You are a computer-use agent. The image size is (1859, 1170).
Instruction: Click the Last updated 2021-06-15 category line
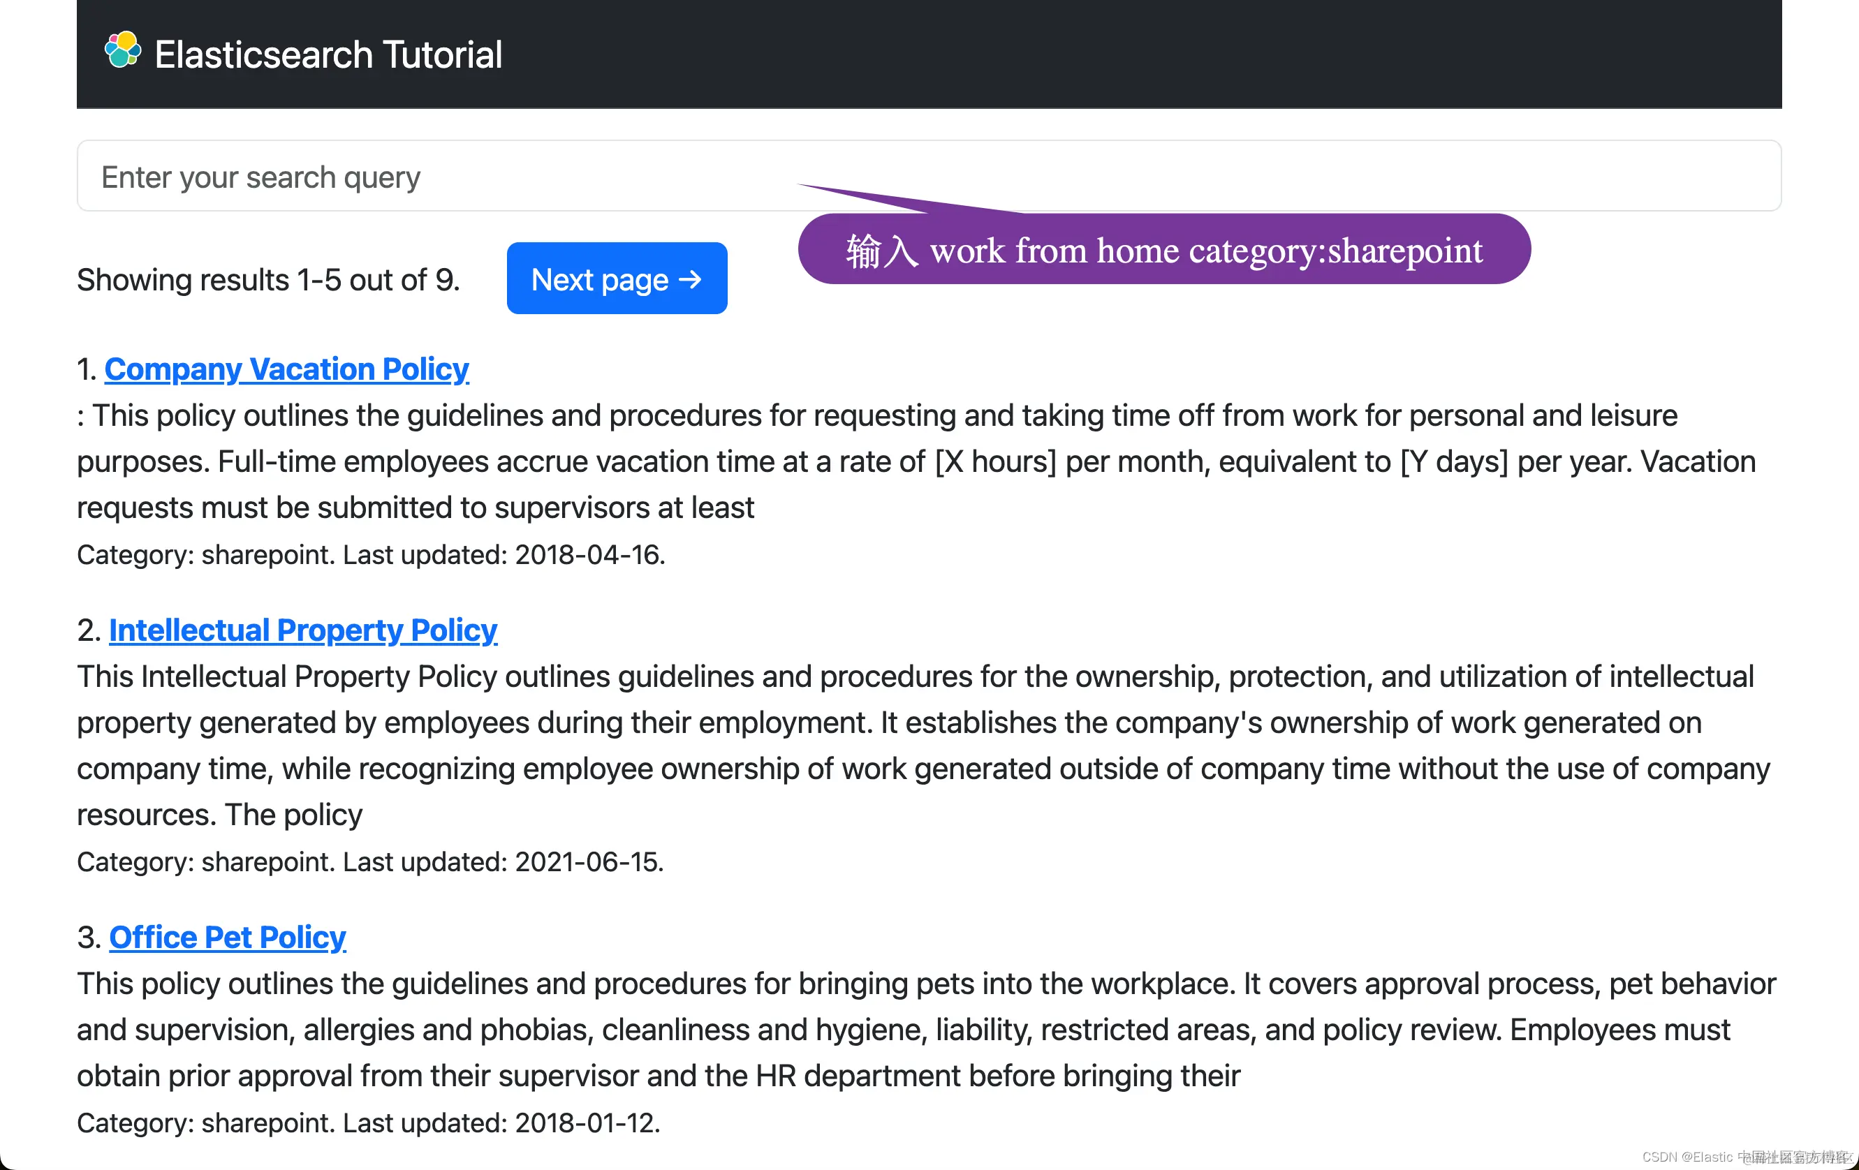pyautogui.click(x=371, y=861)
